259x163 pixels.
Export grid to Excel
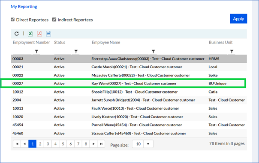[30, 34]
